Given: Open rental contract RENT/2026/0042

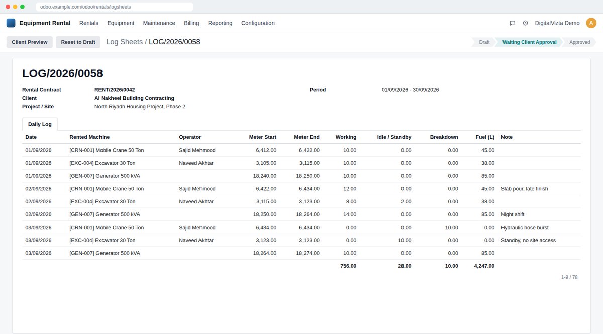Looking at the screenshot, I should pyautogui.click(x=115, y=90).
